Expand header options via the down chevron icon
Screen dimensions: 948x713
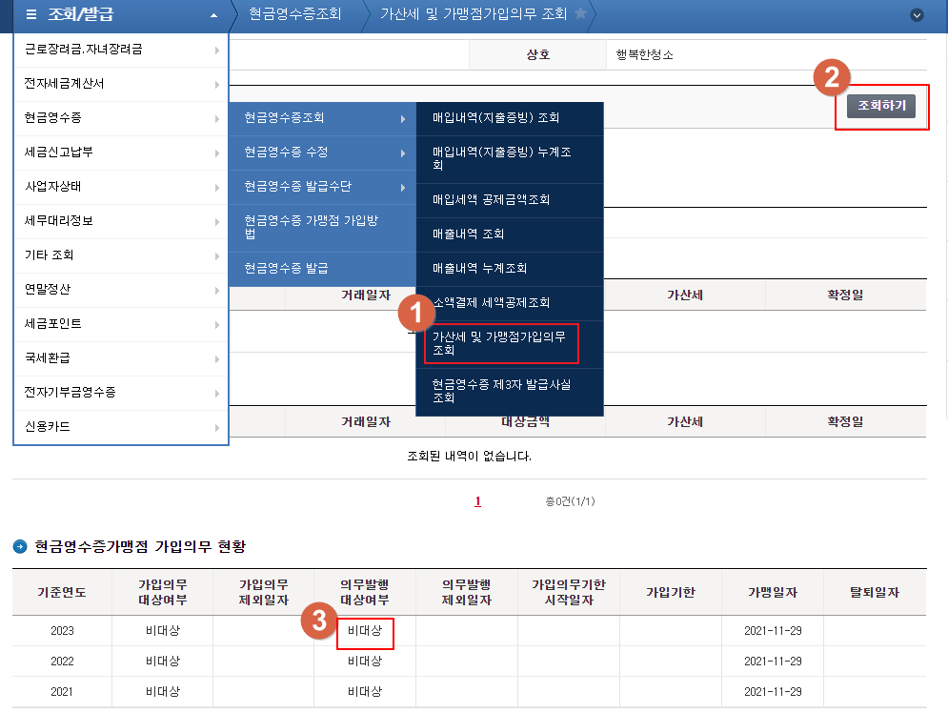point(918,16)
